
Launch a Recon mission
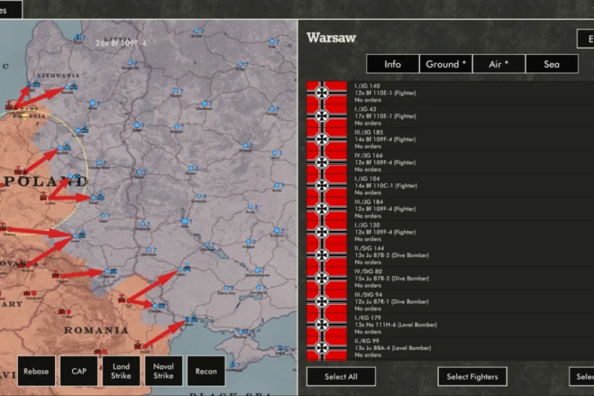tap(206, 371)
